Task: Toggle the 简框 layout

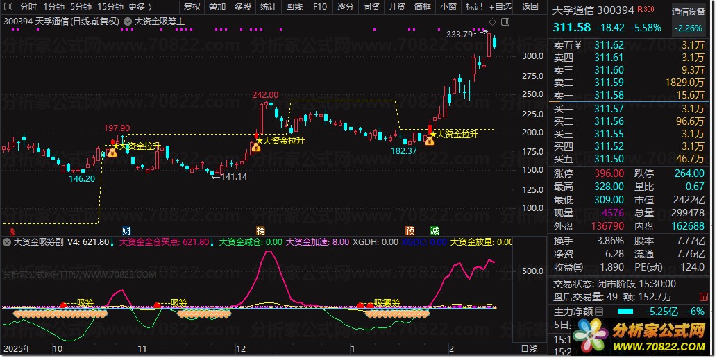Action: (423, 7)
